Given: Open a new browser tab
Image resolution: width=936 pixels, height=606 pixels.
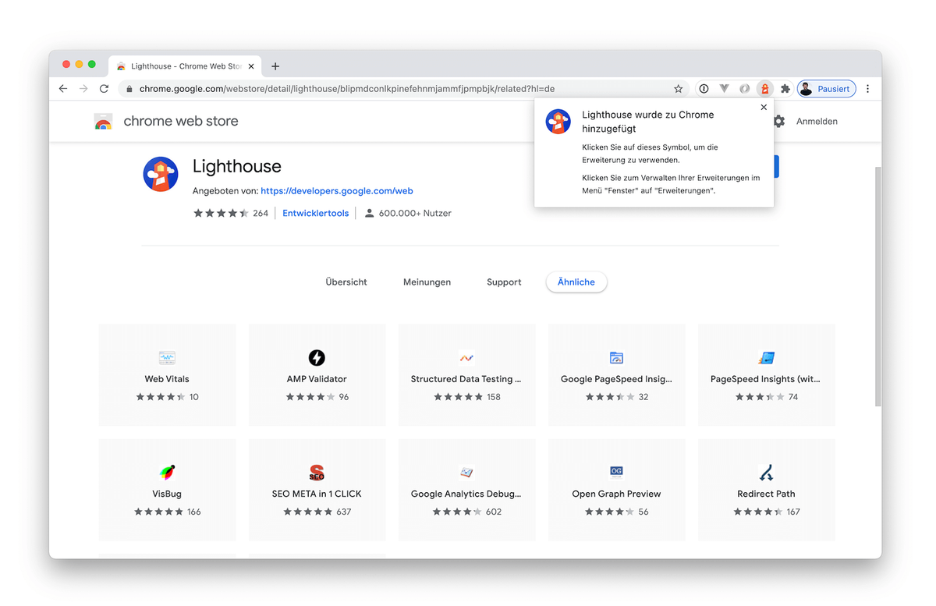Looking at the screenshot, I should point(275,66).
